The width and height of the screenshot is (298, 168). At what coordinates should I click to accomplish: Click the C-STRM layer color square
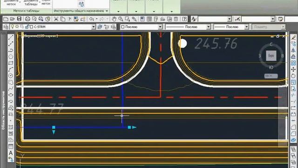(x=32, y=27)
